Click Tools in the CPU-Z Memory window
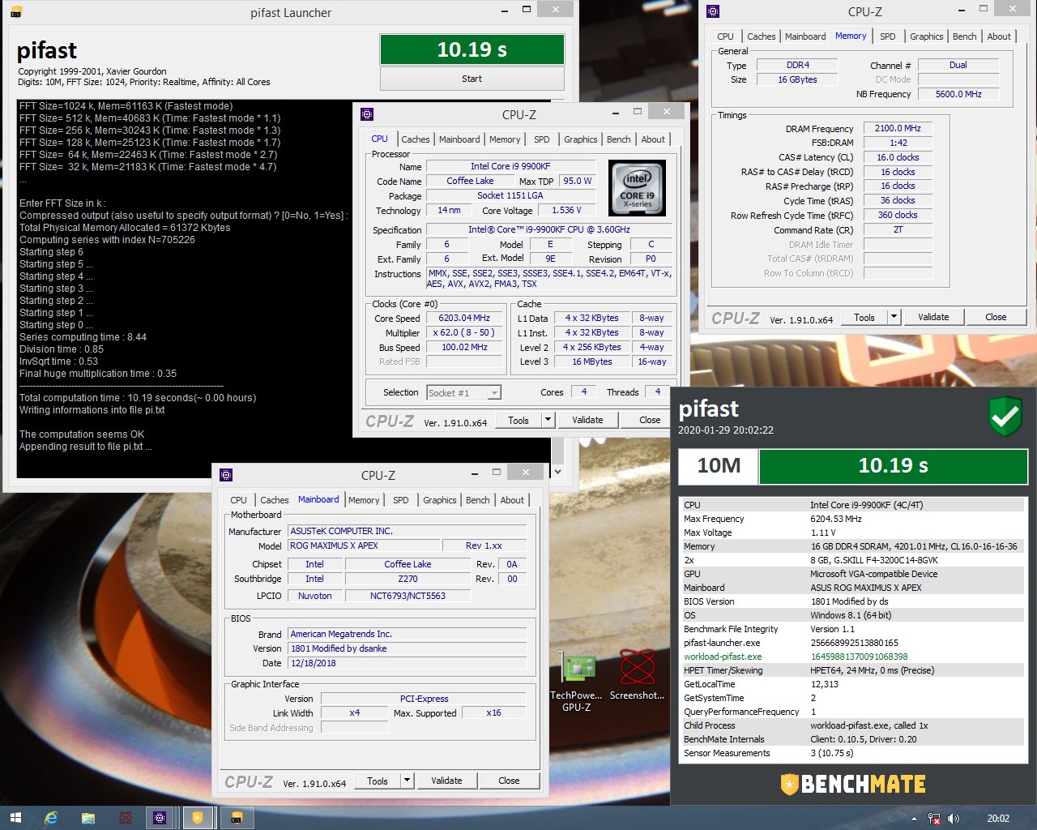 coord(864,317)
